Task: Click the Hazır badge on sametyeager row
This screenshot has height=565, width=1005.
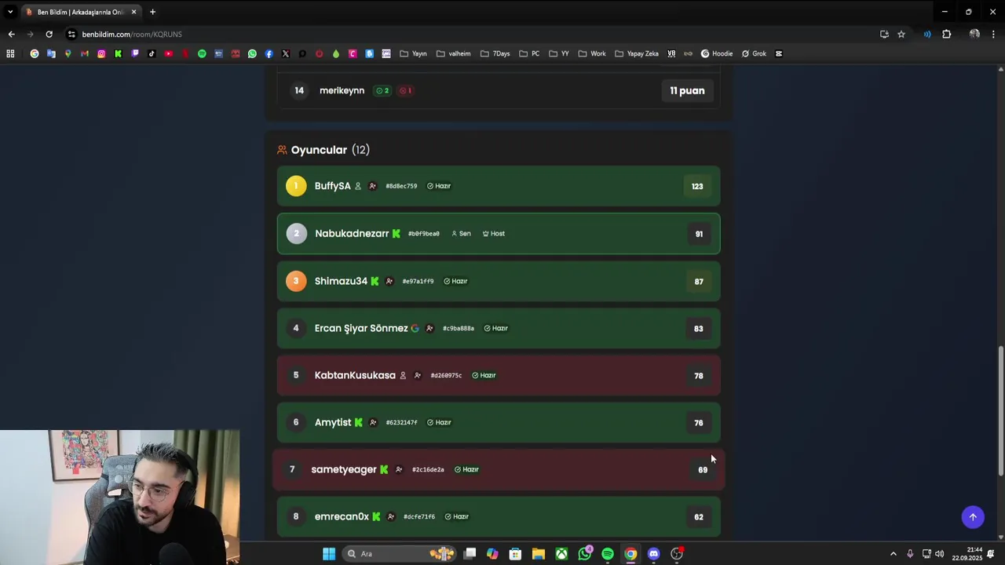Action: pyautogui.click(x=466, y=469)
